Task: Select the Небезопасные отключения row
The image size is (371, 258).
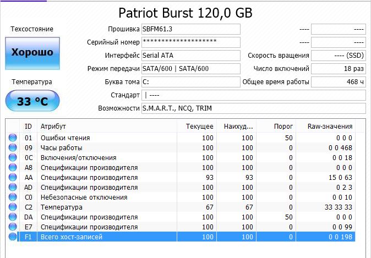Action: [181, 197]
